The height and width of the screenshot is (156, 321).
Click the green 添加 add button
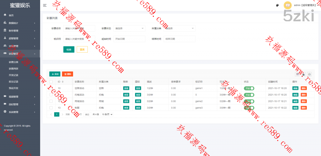pos(55,74)
